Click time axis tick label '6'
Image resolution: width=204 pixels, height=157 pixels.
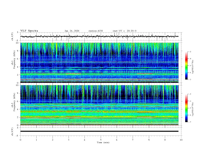point(117,140)
